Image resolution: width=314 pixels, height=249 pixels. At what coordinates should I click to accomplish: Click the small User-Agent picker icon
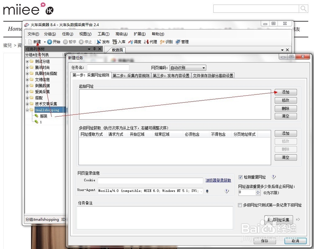pyautogui.click(x=207, y=191)
